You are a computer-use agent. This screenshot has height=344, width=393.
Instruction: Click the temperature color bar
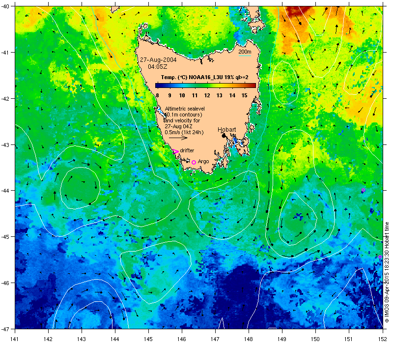coord(205,86)
